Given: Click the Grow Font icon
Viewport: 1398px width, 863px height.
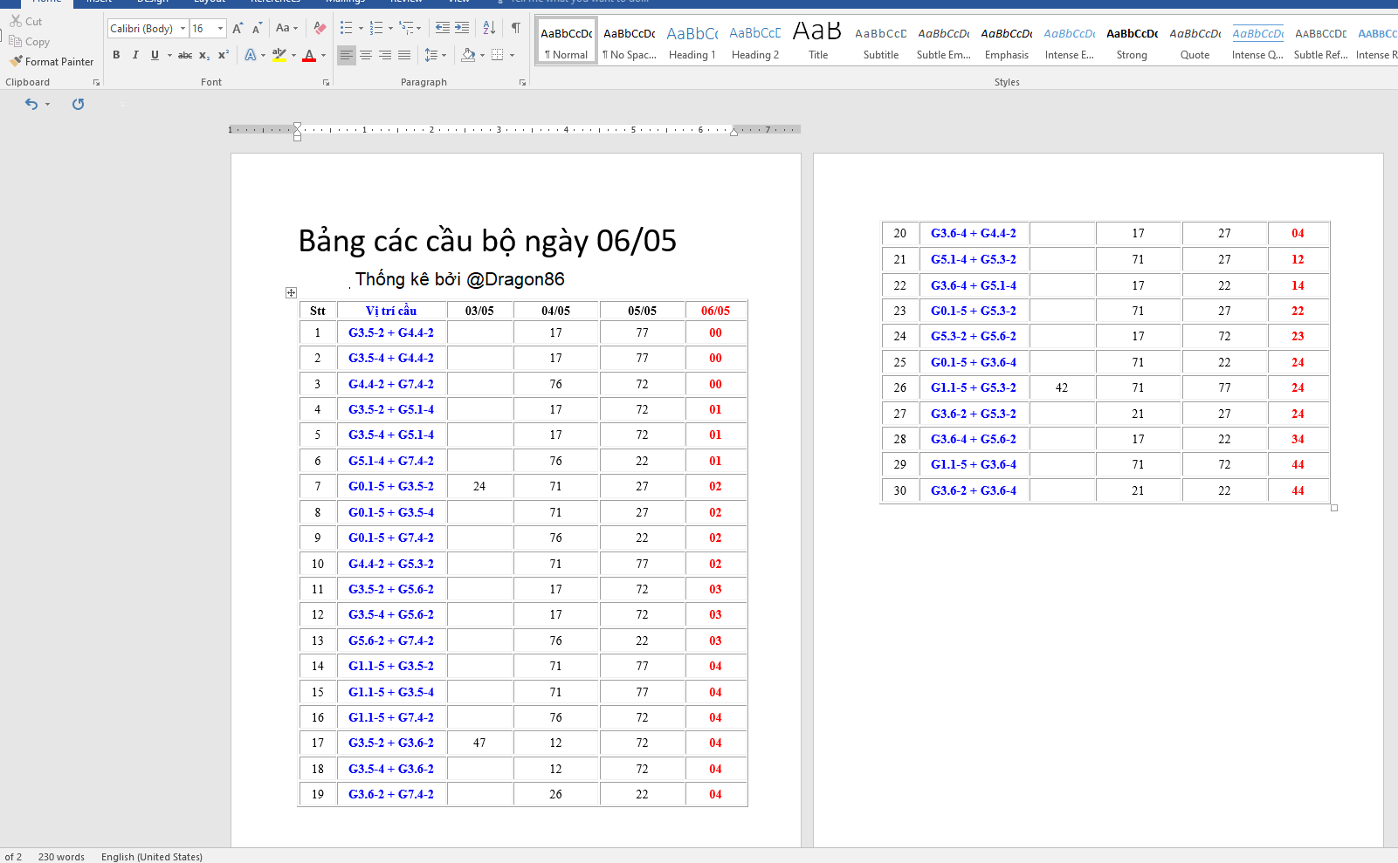Looking at the screenshot, I should pos(238,29).
